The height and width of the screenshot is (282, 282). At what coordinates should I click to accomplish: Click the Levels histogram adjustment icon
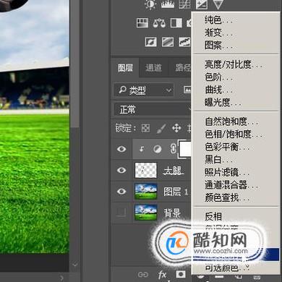[168, 4]
